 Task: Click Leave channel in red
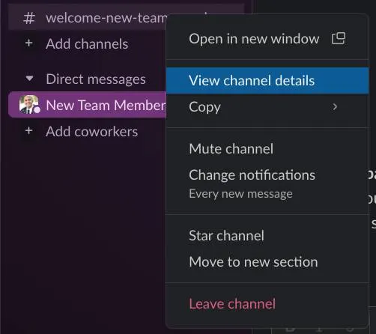tap(267, 304)
